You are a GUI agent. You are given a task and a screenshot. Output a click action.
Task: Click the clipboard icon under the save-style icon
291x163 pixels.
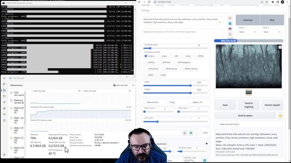coord(230,34)
